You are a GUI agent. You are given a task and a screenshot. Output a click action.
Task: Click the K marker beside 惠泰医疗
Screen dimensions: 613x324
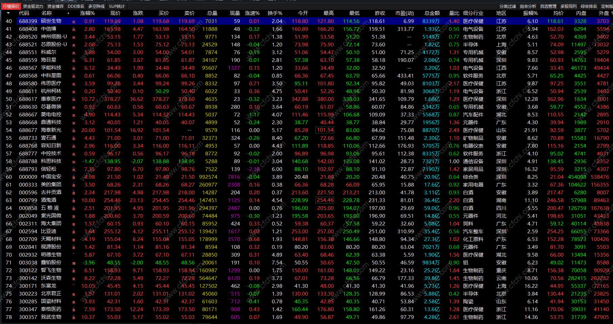74,100
